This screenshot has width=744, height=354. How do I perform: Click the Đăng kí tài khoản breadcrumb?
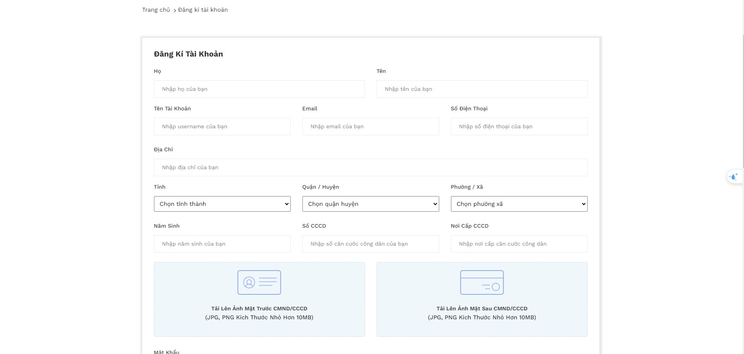[x=203, y=10]
